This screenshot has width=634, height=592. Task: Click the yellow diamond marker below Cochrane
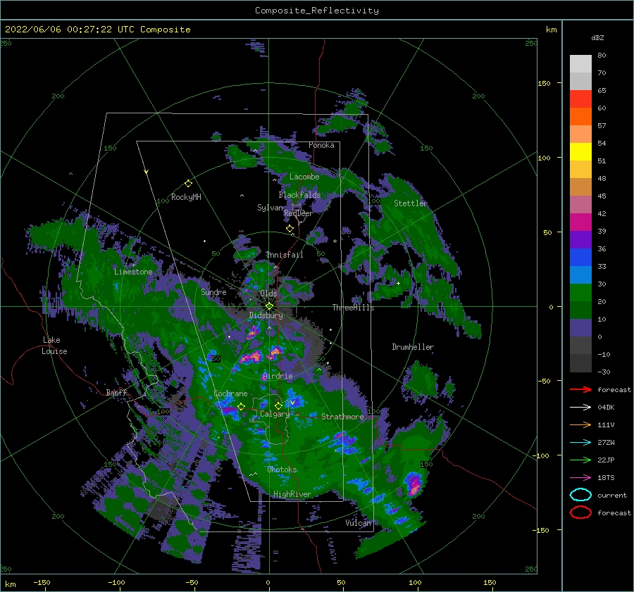click(x=241, y=406)
